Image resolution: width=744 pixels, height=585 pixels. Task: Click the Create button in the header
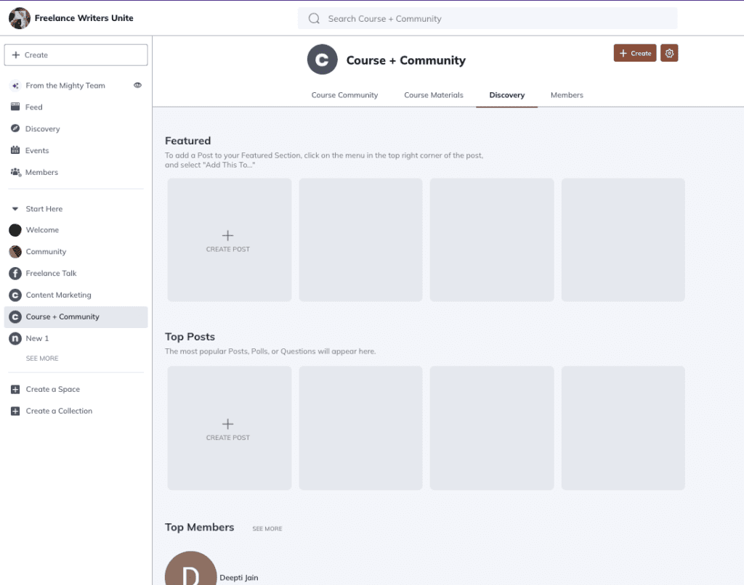(x=634, y=52)
